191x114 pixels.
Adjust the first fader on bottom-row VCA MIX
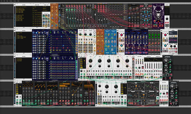(x=161, y=88)
